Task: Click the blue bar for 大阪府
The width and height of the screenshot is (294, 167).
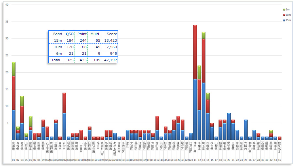Action: click(246, 129)
